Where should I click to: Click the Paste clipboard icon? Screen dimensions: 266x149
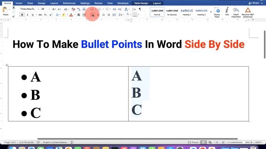point(5,10)
